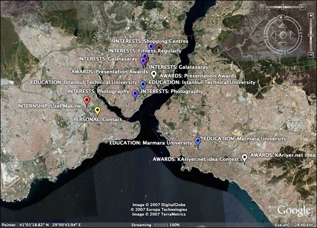Viewport: 317px width, 228px height.
Task: Select the white KAriyer.net idea Contest pin
Action: 244,158
